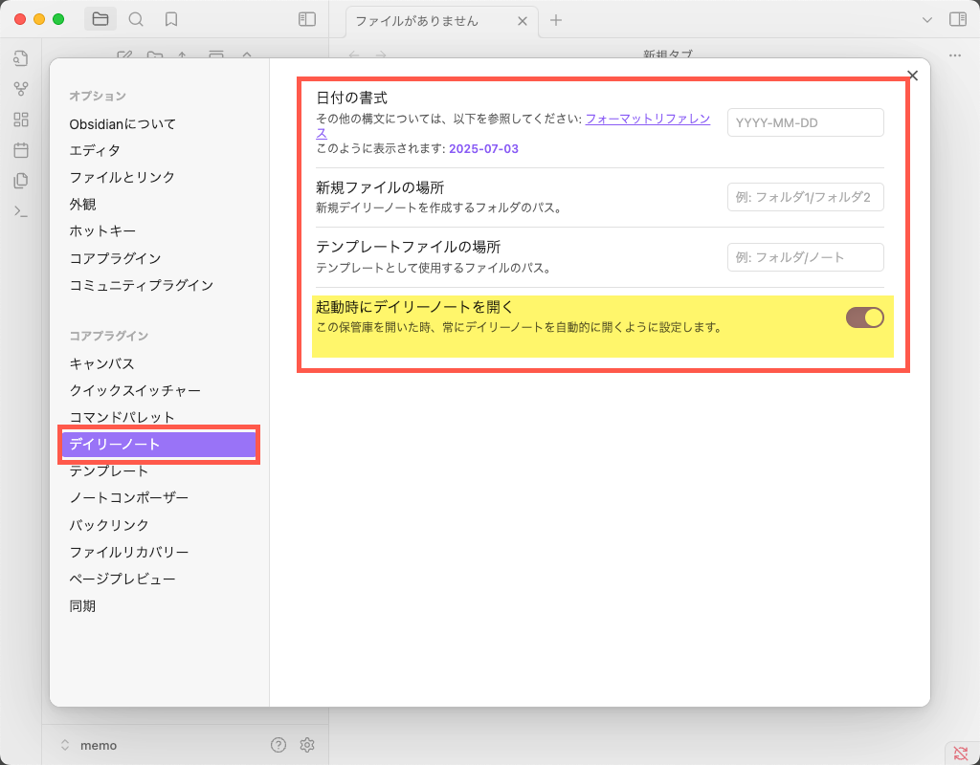Open クイックスイッチャー plugin settings
This screenshot has height=765, width=980.
pos(135,390)
